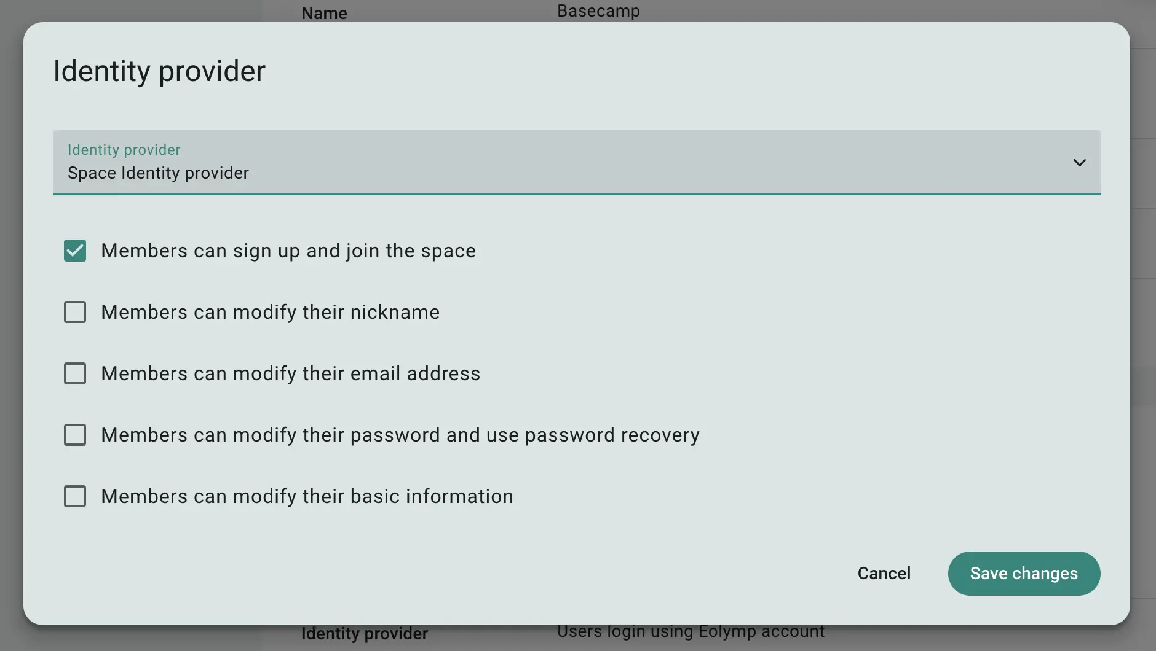Expand the Identity provider dropdown chevron

pos(1079,163)
